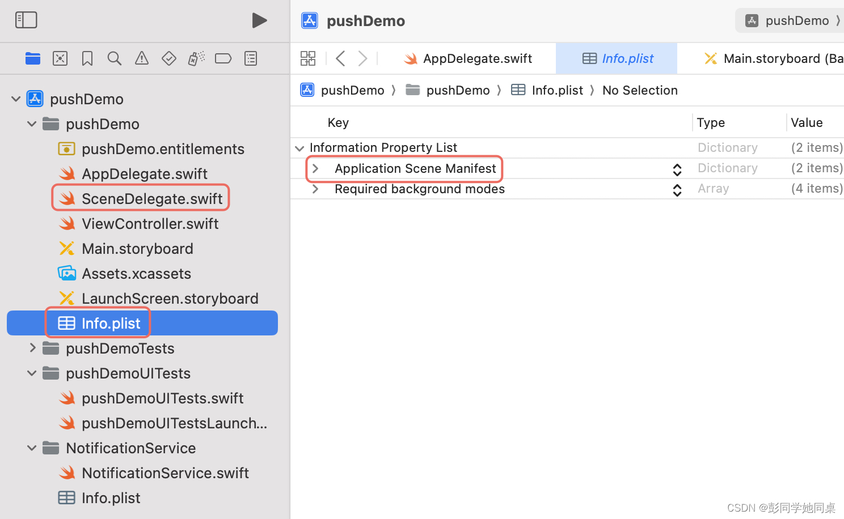Click the Key column header

(338, 122)
